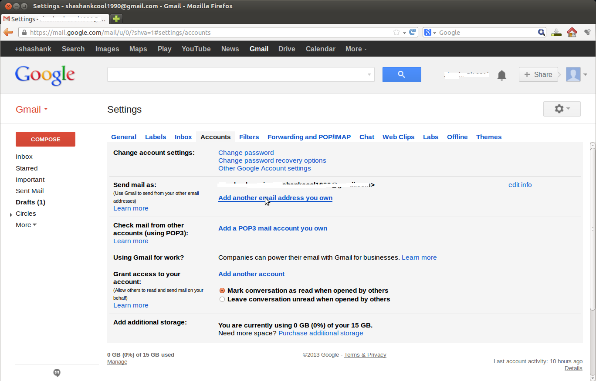Open the notifications bell
The height and width of the screenshot is (381, 596).
pyautogui.click(x=502, y=75)
